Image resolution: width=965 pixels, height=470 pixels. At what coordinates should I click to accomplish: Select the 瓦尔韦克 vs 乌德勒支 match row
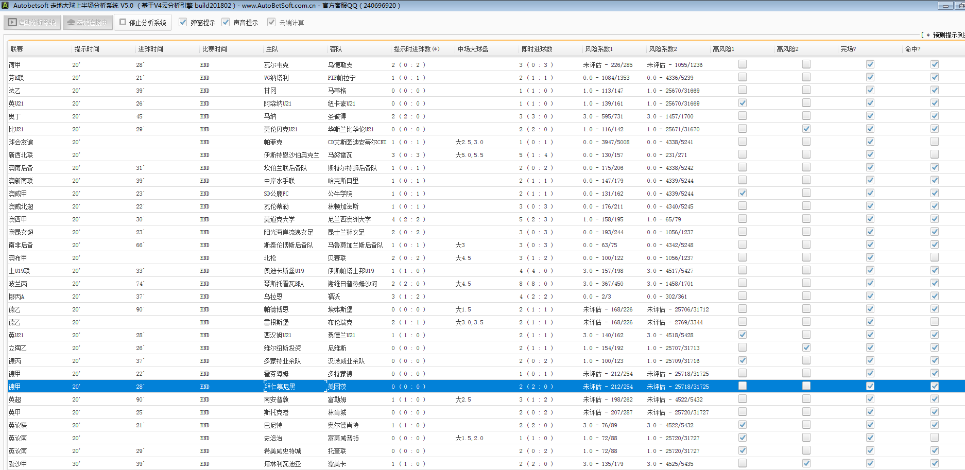pos(276,65)
